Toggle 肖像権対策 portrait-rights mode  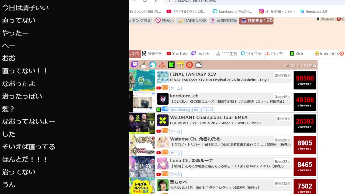tap(223, 20)
